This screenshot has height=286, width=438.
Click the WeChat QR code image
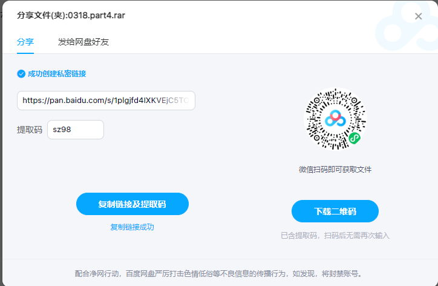point(335,119)
